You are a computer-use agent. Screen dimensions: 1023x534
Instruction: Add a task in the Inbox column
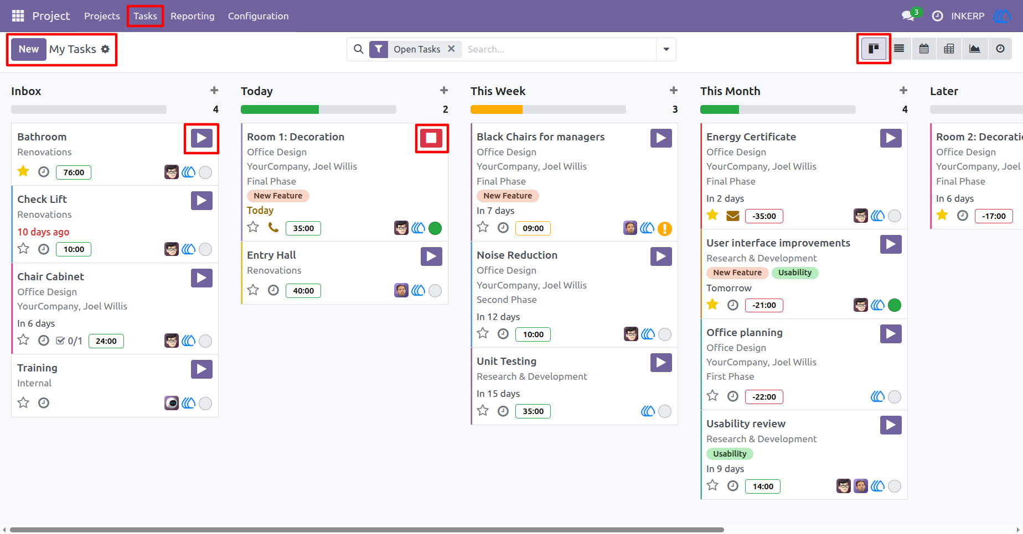214,90
